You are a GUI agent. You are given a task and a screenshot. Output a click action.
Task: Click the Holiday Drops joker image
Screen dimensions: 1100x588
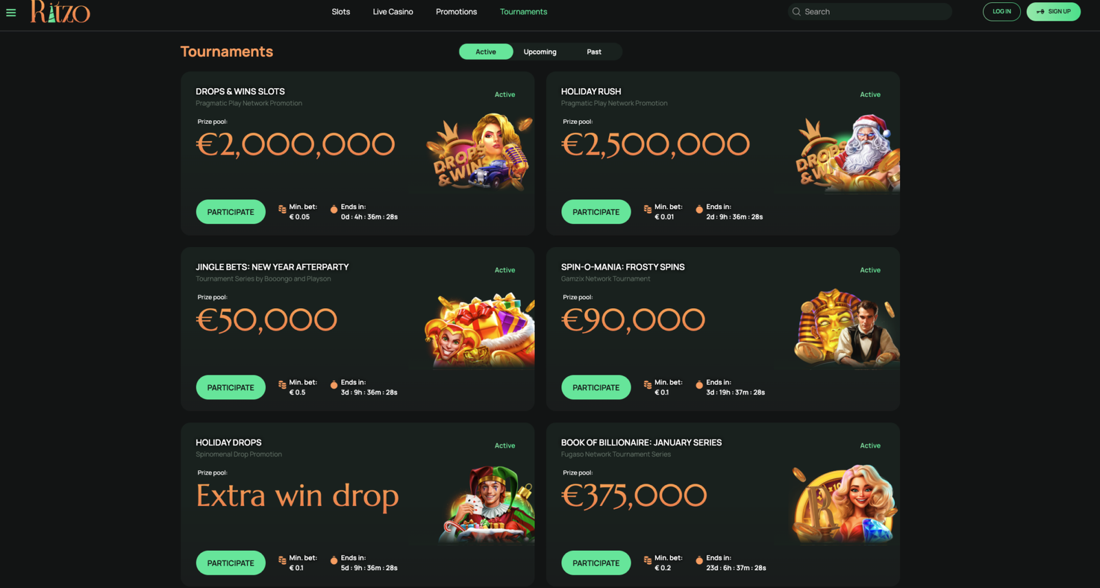pyautogui.click(x=487, y=504)
